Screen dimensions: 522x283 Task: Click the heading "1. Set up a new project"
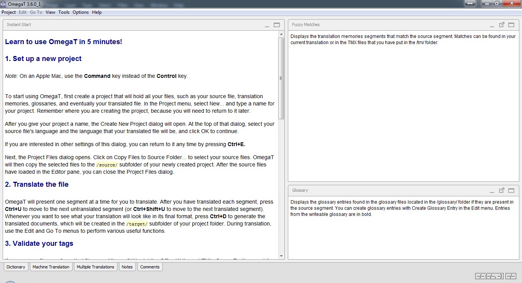[43, 59]
